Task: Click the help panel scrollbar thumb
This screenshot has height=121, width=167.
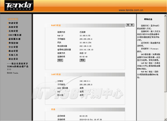Action: click(x=165, y=54)
